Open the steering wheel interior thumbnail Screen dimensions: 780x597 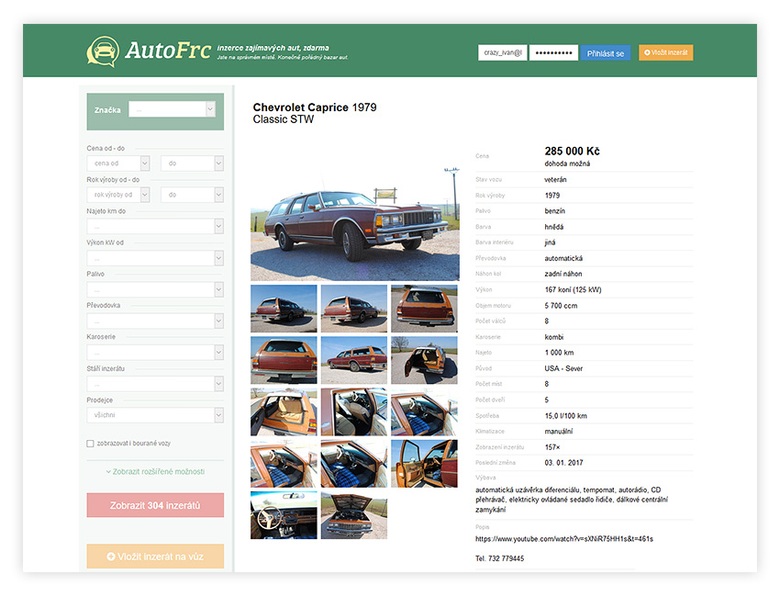click(x=284, y=515)
